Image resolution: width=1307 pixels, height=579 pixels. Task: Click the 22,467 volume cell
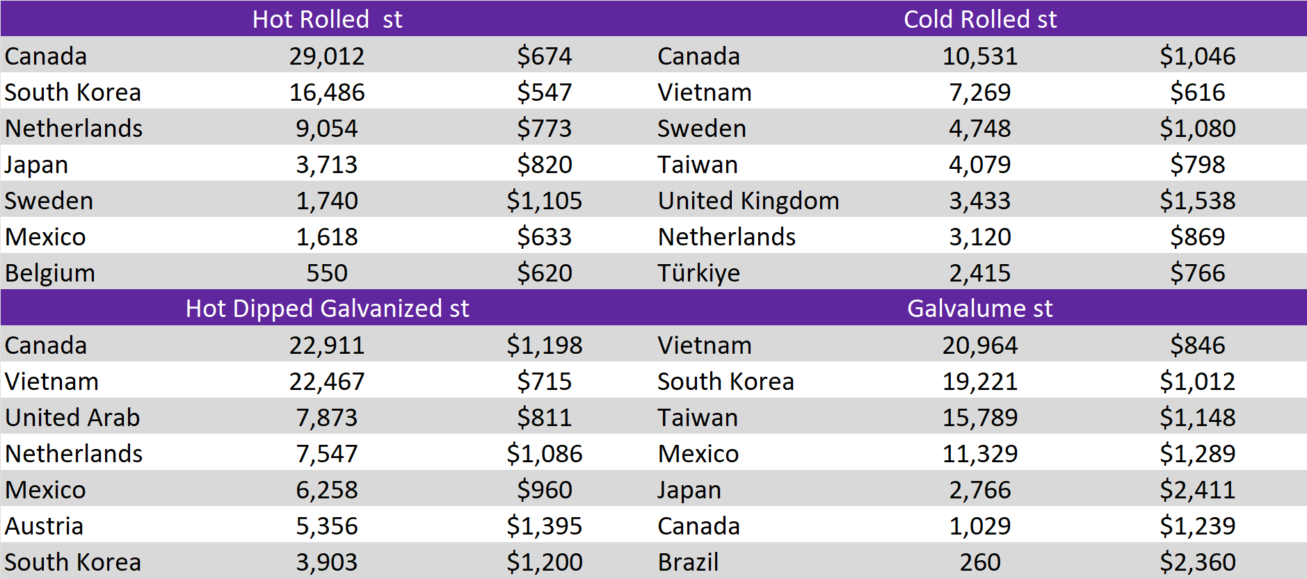click(x=327, y=382)
